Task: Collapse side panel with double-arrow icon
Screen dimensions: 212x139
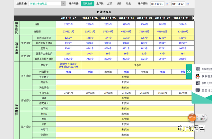Action: [x=189, y=72]
